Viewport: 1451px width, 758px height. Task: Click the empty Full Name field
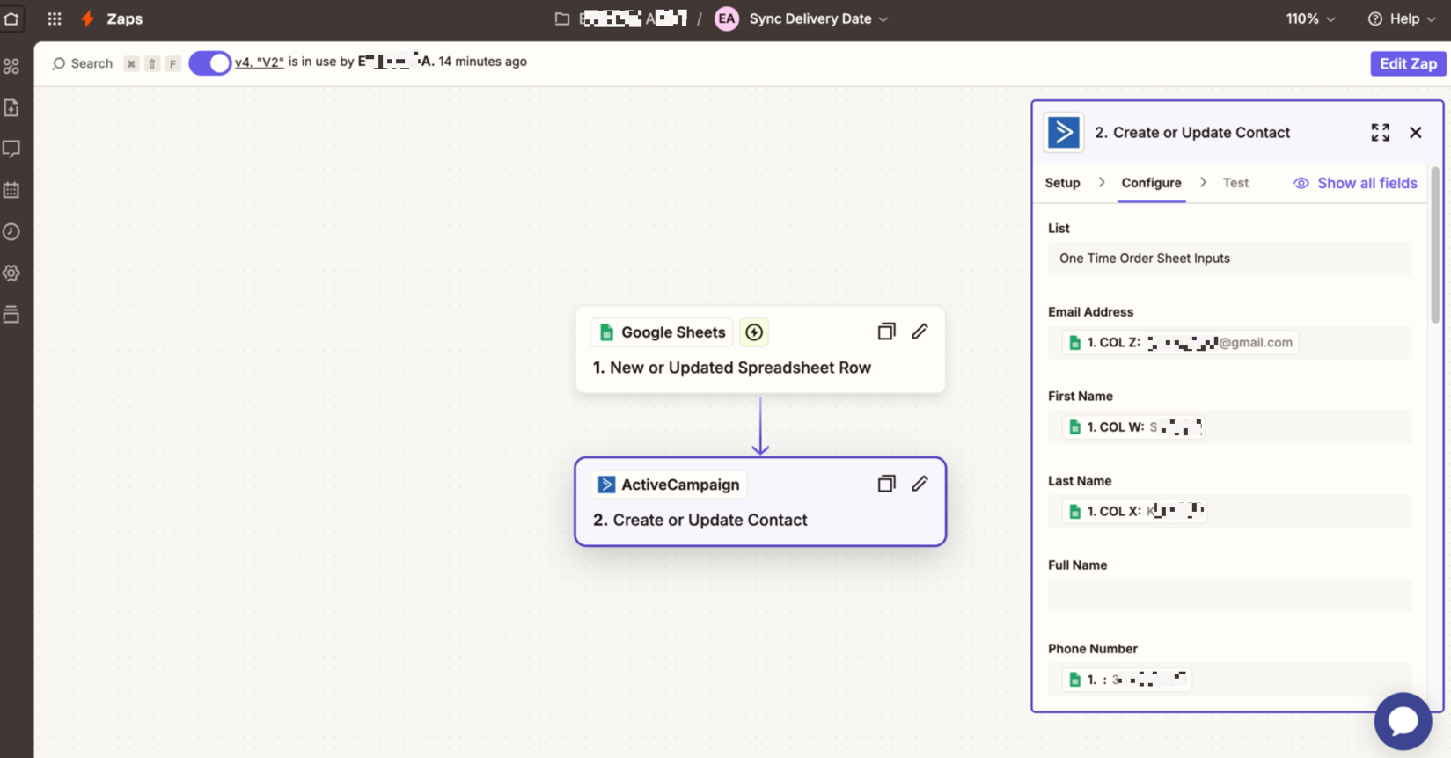pyautogui.click(x=1228, y=595)
